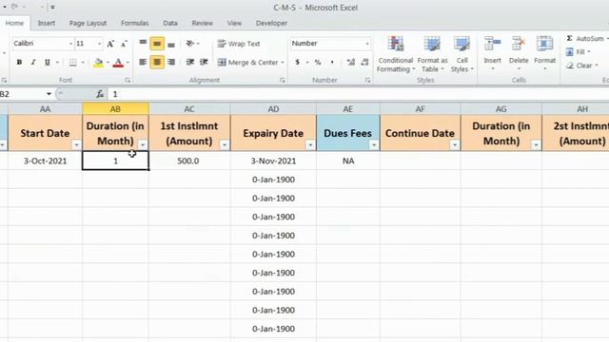Image resolution: width=609 pixels, height=342 pixels.
Task: Toggle Underline formatting
Action: tap(47, 62)
